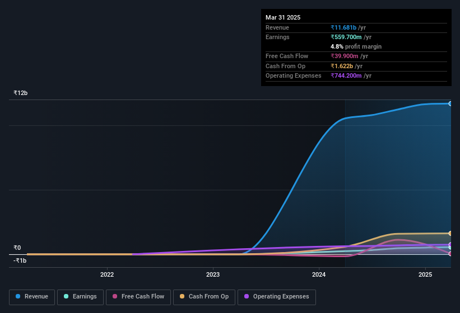Click the 2022 x-axis label
460x313 pixels.
pyautogui.click(x=107, y=274)
